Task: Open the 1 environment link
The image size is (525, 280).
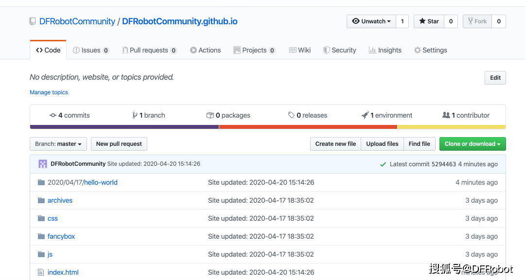Action: tap(387, 115)
